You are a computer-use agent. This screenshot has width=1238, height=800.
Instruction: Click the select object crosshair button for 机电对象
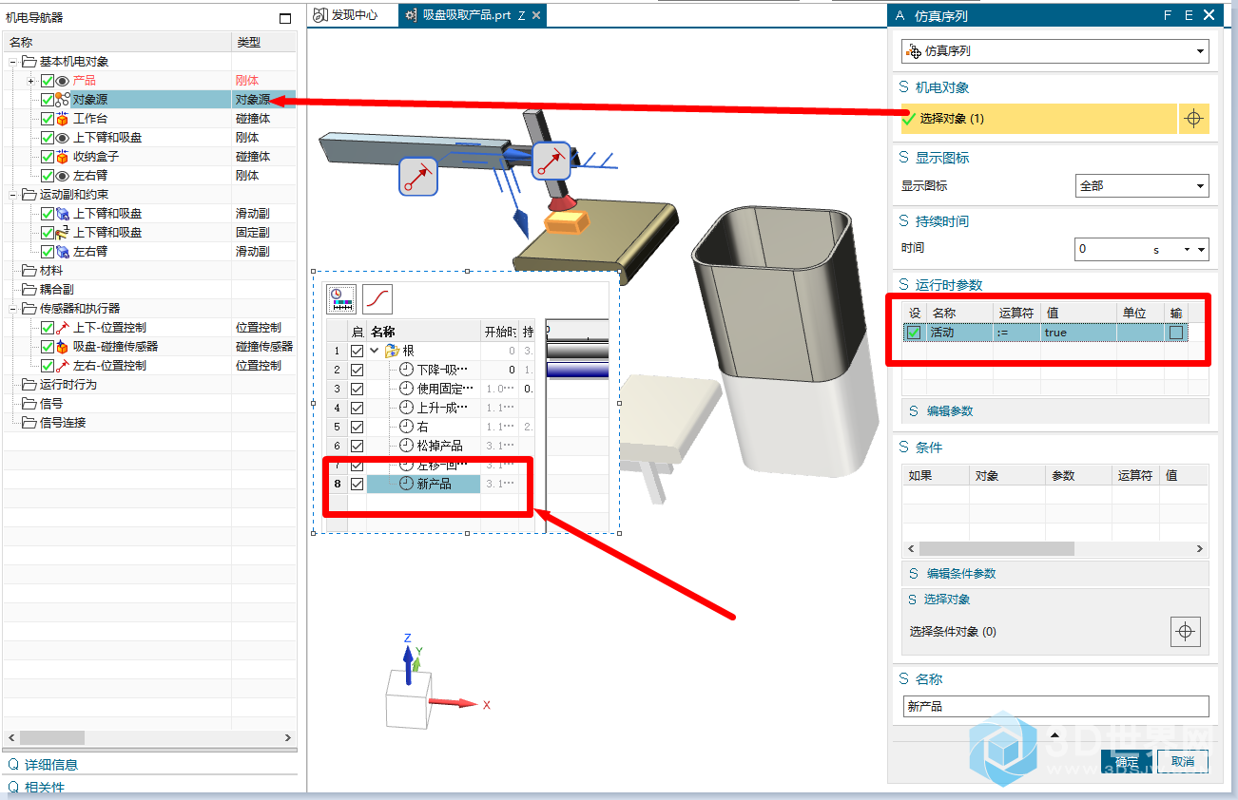click(1194, 119)
